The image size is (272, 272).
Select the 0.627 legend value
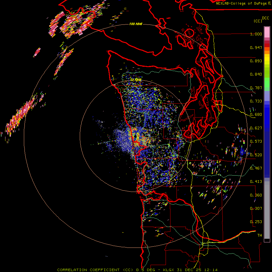coord(256,128)
